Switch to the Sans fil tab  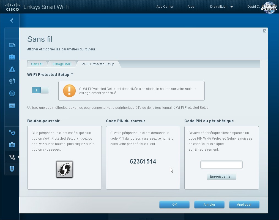tap(37, 64)
